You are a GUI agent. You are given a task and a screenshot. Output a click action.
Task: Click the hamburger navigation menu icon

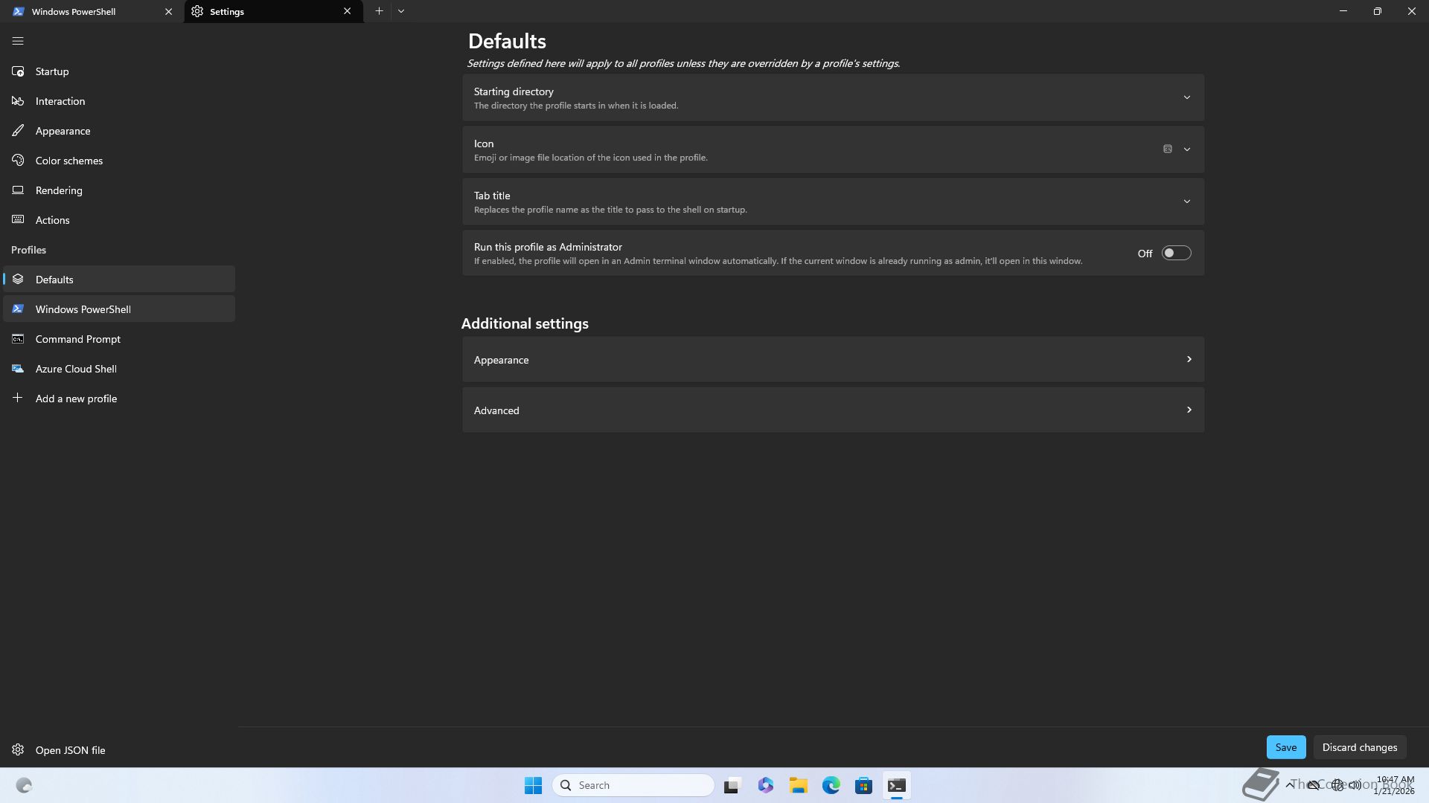point(18,42)
